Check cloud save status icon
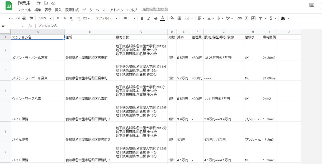The width and height of the screenshot is (322, 164). 53,3
